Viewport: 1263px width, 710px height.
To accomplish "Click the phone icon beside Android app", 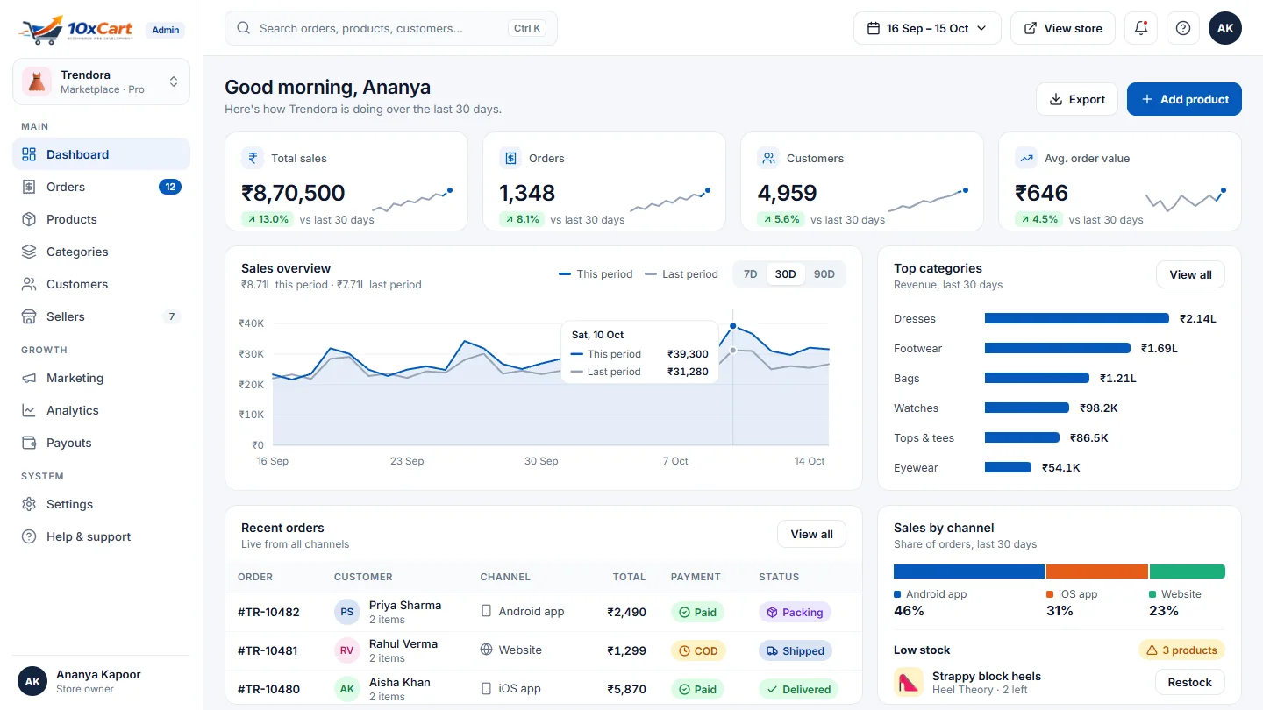I will pyautogui.click(x=487, y=611).
